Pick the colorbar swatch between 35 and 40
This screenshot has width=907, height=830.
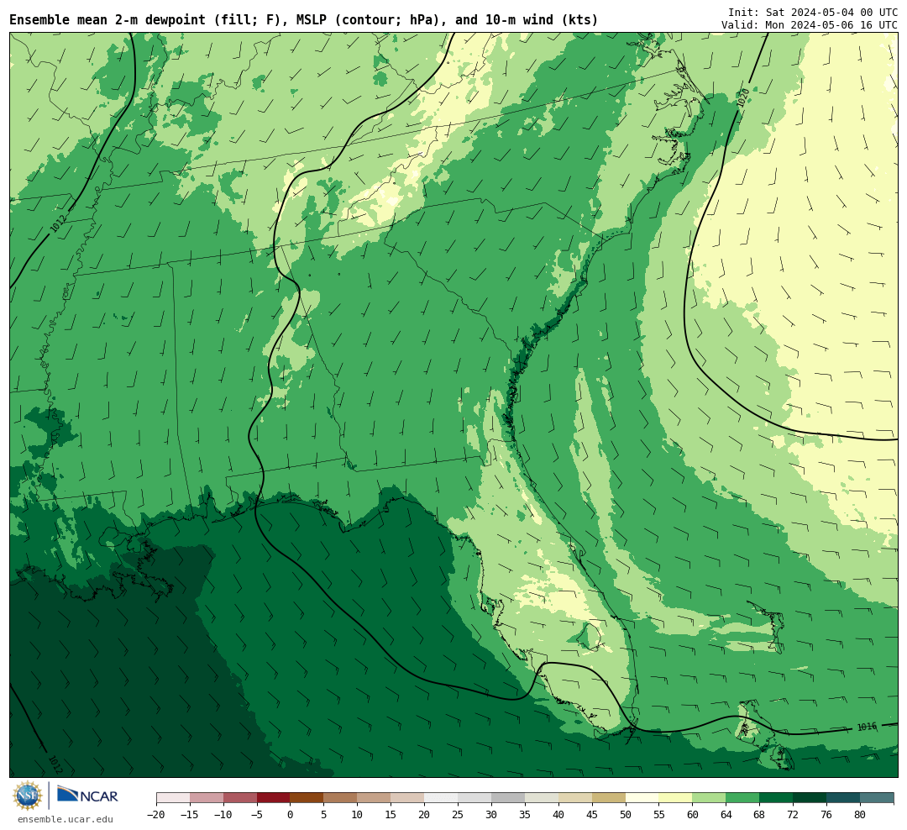click(x=542, y=798)
